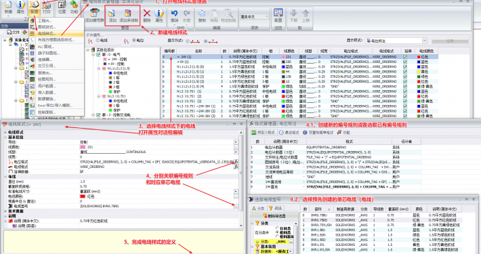Select 工程 menu entry
This screenshot has width=481, height=254.
click(56, 20)
